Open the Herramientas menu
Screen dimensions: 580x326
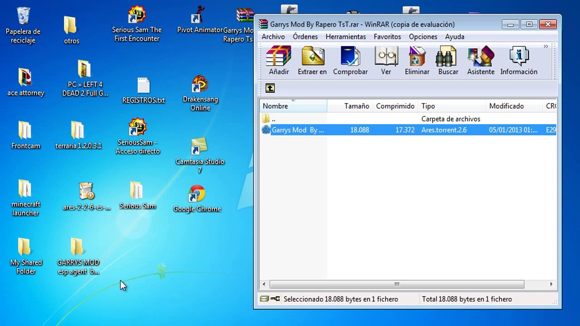(346, 37)
